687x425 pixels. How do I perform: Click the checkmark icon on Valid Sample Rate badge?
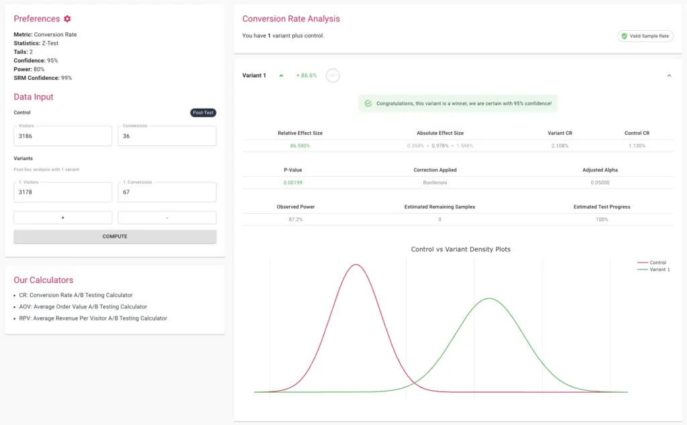tap(624, 36)
